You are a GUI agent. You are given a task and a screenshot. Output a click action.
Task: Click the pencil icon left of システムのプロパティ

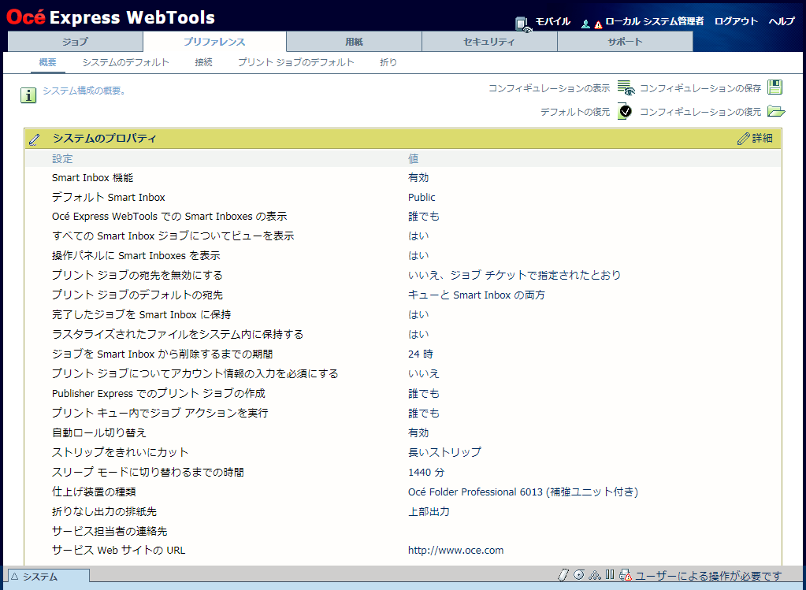[x=35, y=139]
